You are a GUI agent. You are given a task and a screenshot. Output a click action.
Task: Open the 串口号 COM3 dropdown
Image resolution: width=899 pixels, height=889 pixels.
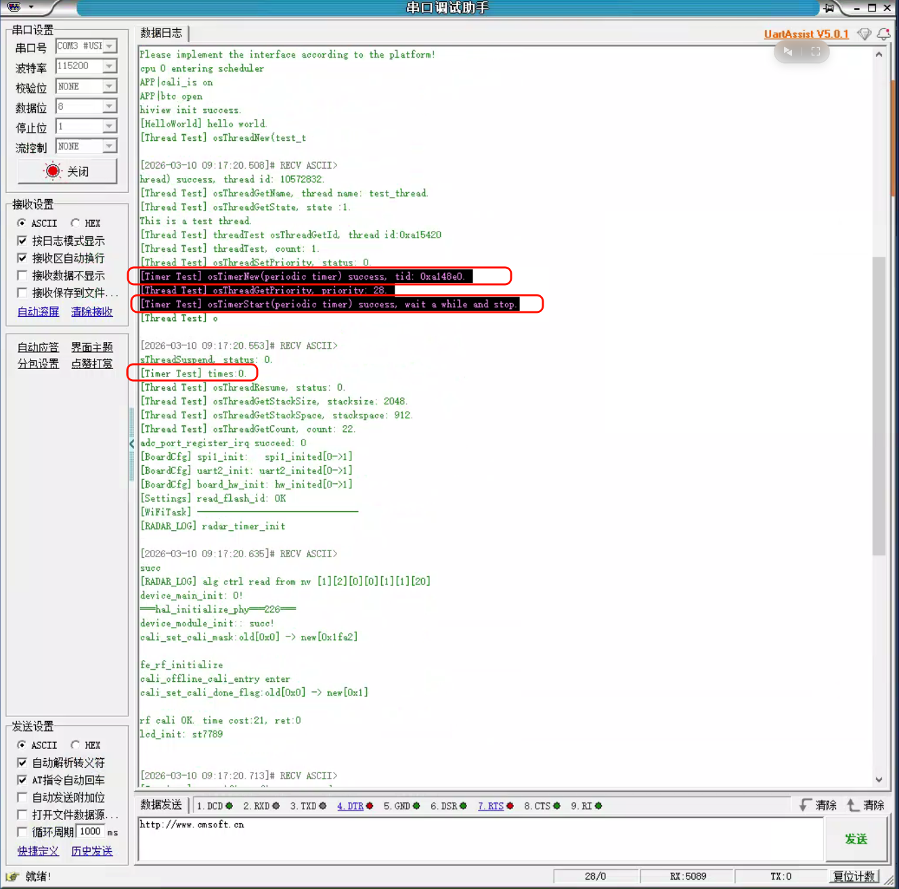tap(110, 46)
